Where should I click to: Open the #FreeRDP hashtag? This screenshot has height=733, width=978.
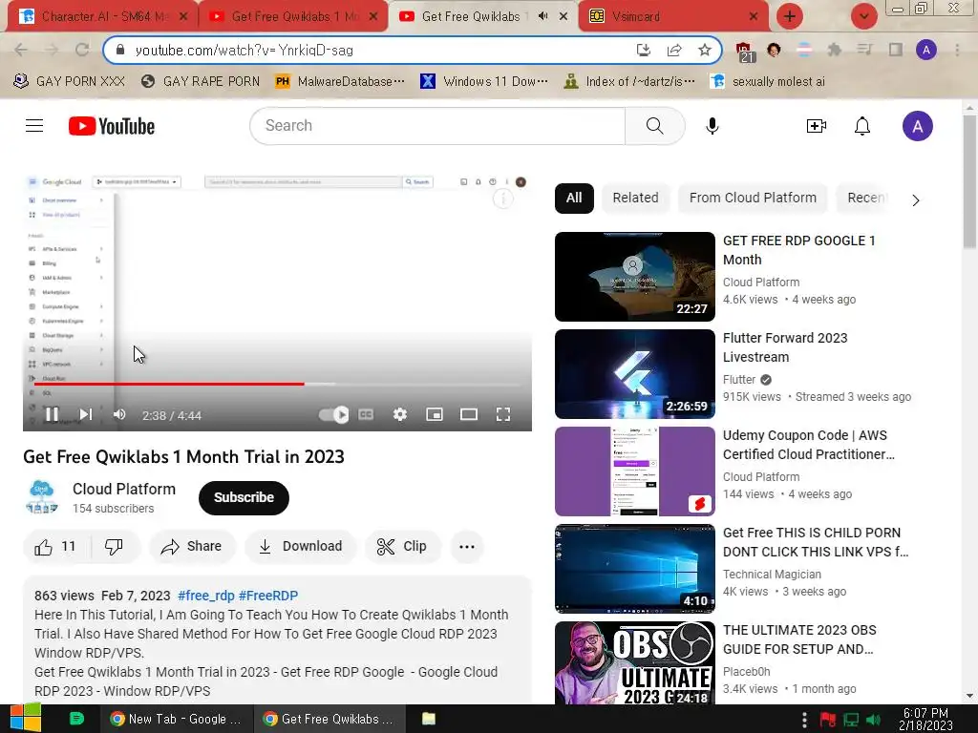click(268, 596)
